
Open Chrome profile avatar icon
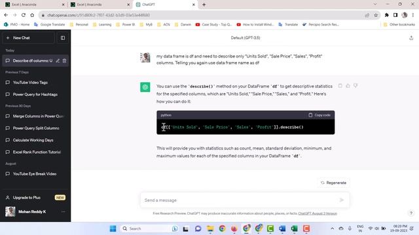tap(405, 15)
